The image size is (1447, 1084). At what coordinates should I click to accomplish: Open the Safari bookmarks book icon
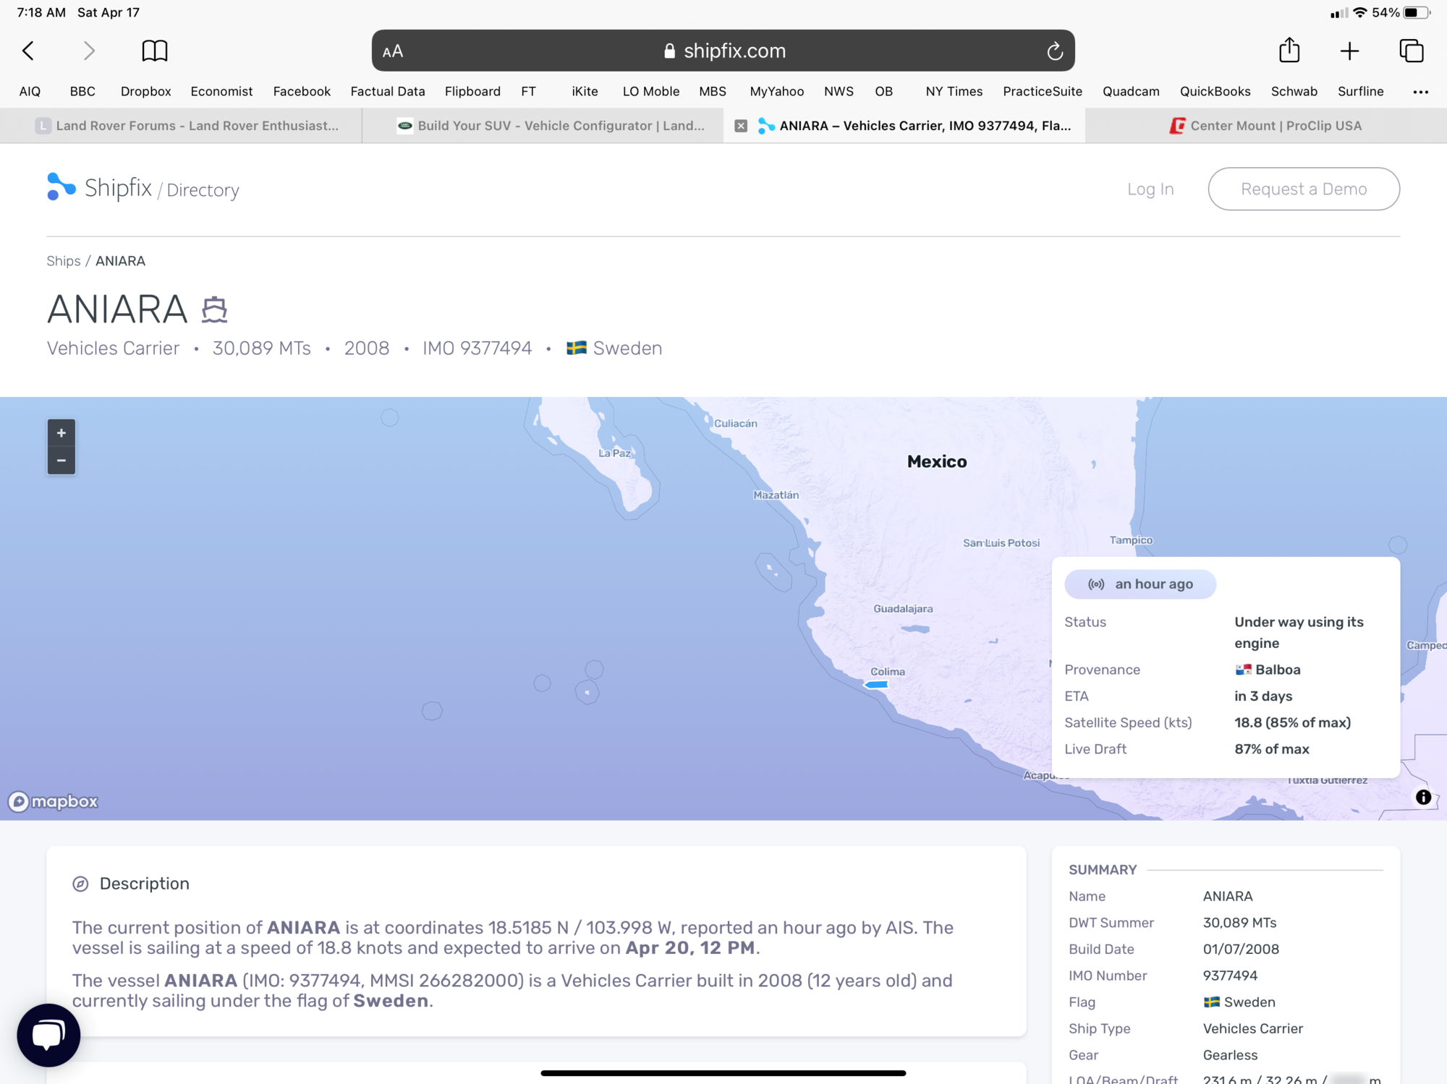[x=154, y=51]
